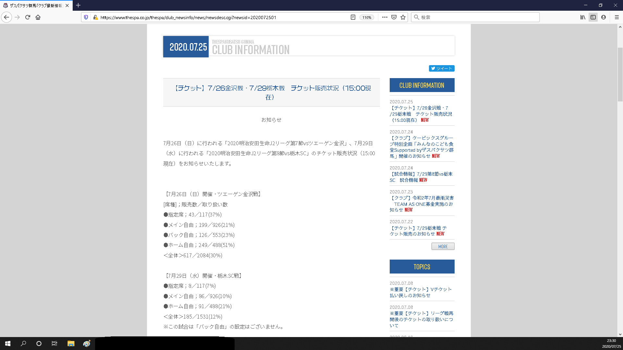Viewport: 623px width, 350px height.
Task: Open Vチケット払い戻しのお知らせ topic
Action: [421, 292]
